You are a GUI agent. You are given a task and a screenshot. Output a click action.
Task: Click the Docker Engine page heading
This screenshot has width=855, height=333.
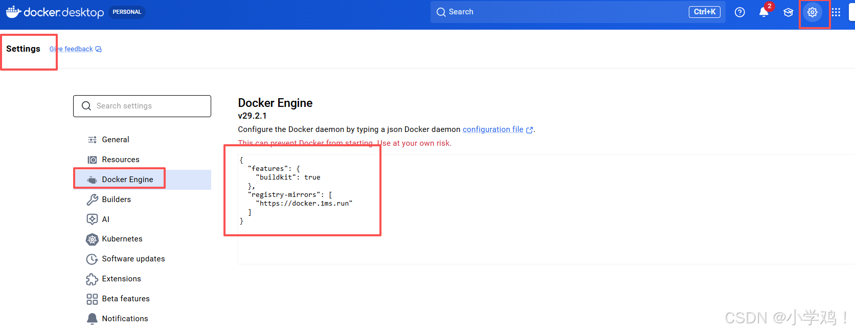pos(275,103)
